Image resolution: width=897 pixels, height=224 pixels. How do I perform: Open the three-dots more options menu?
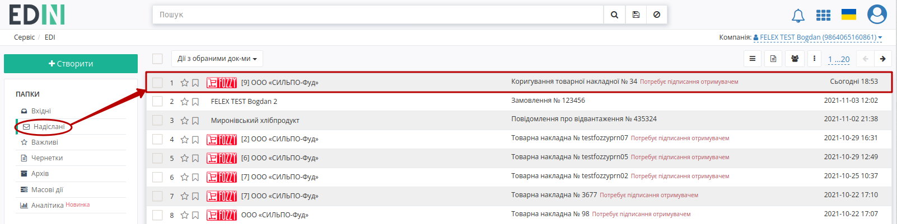click(814, 59)
